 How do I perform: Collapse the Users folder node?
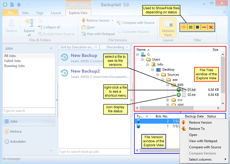142,59
